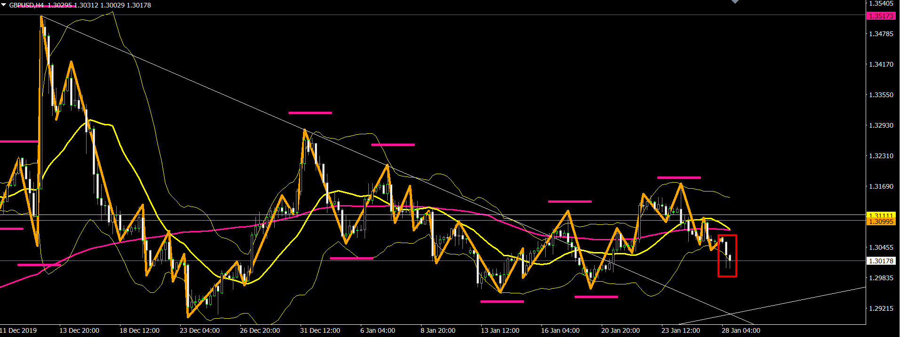Click the 1.30455 price scale value
The image size is (900, 337).
[x=881, y=247]
